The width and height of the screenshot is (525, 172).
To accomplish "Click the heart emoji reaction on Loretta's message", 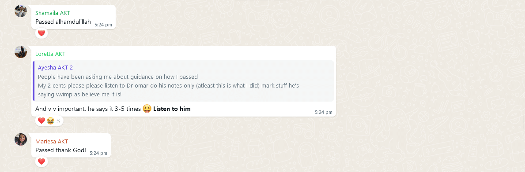I will pos(42,121).
